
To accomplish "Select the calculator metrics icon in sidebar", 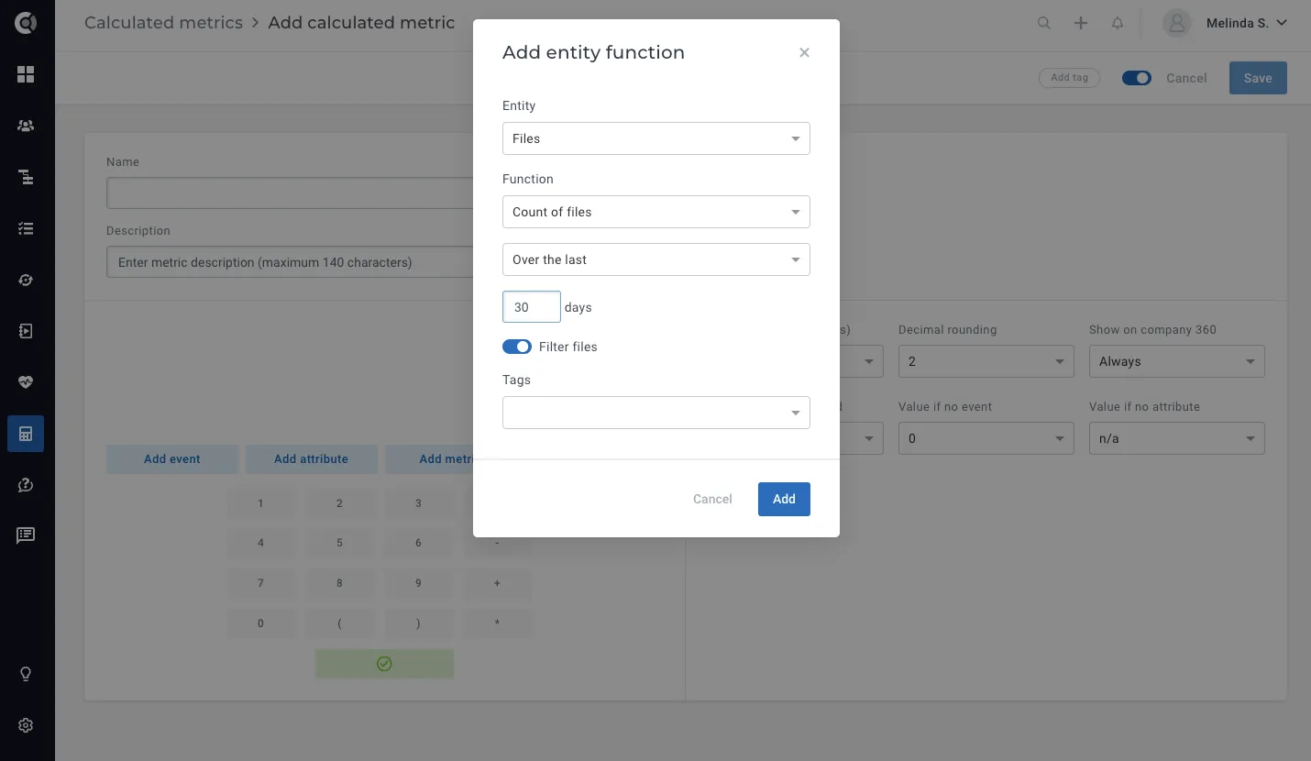I will [26, 434].
